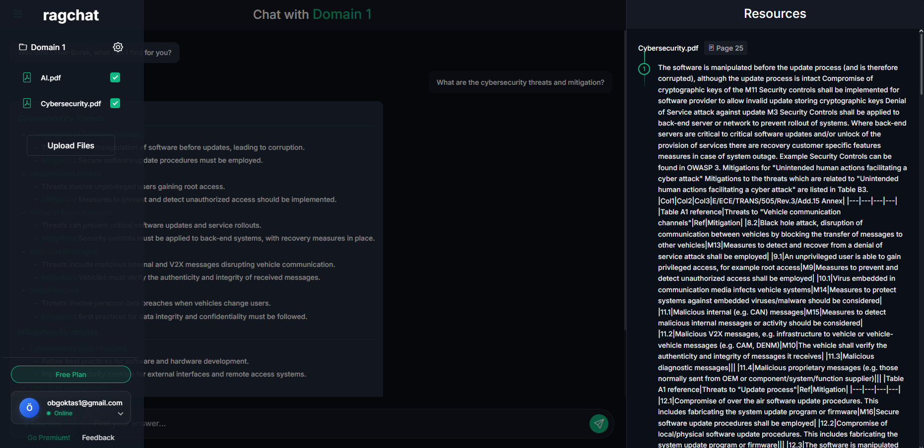The height and width of the screenshot is (448, 924).
Task: Select the AI.pdf file name
Action: (x=51, y=78)
